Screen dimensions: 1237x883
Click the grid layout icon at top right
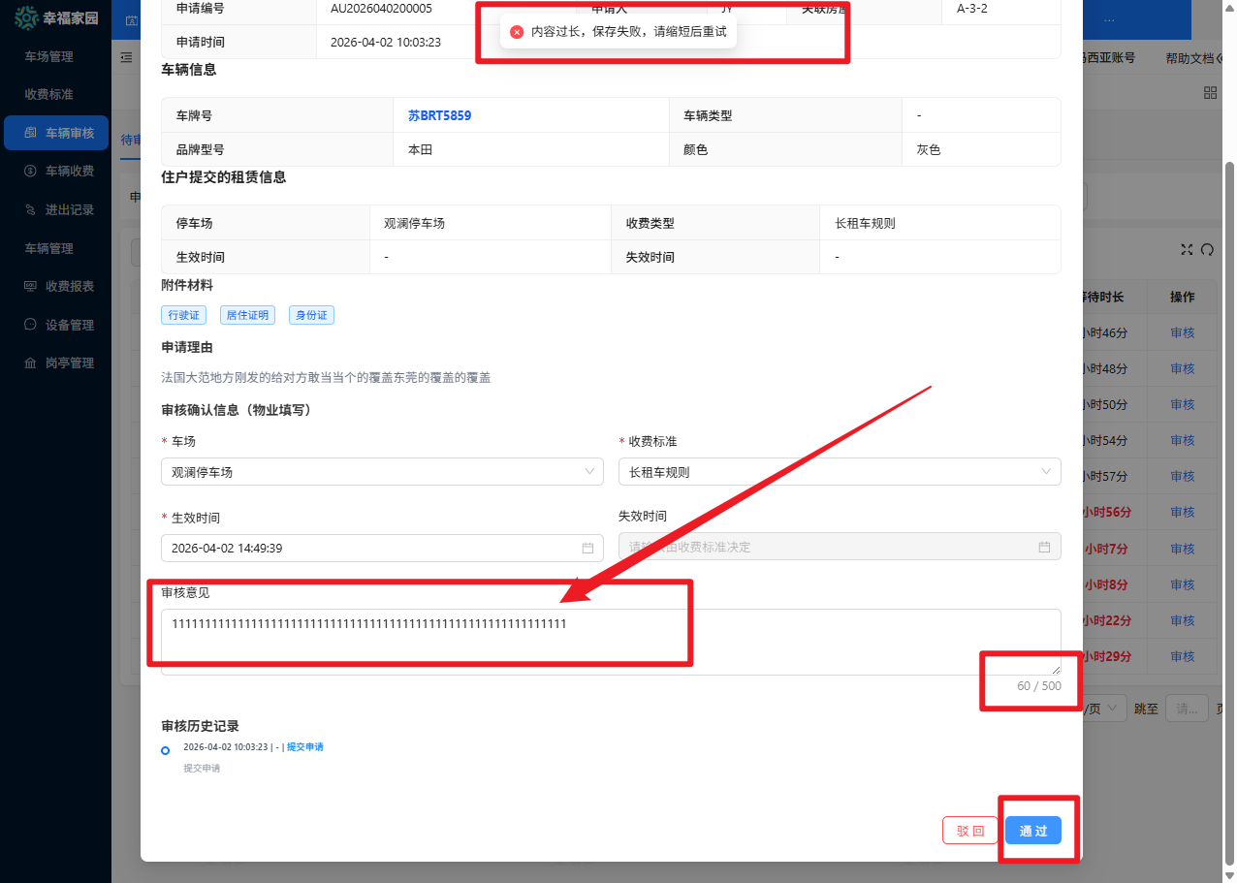(x=1210, y=92)
